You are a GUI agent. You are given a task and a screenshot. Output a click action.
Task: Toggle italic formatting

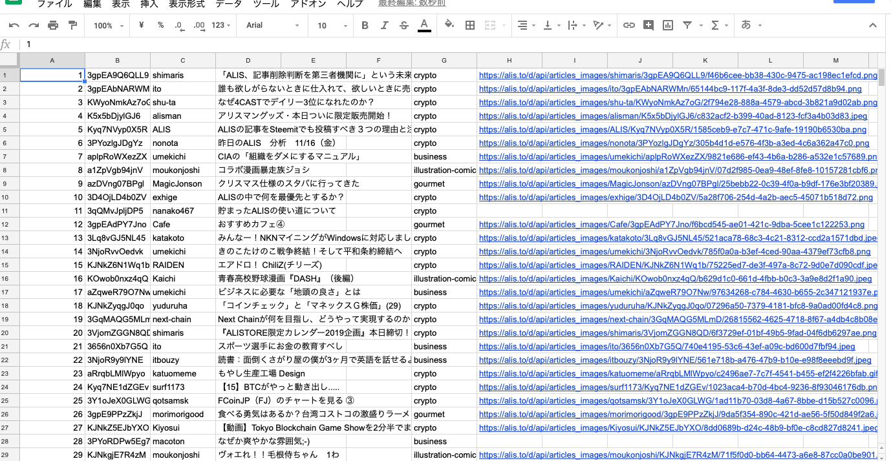pyautogui.click(x=385, y=25)
